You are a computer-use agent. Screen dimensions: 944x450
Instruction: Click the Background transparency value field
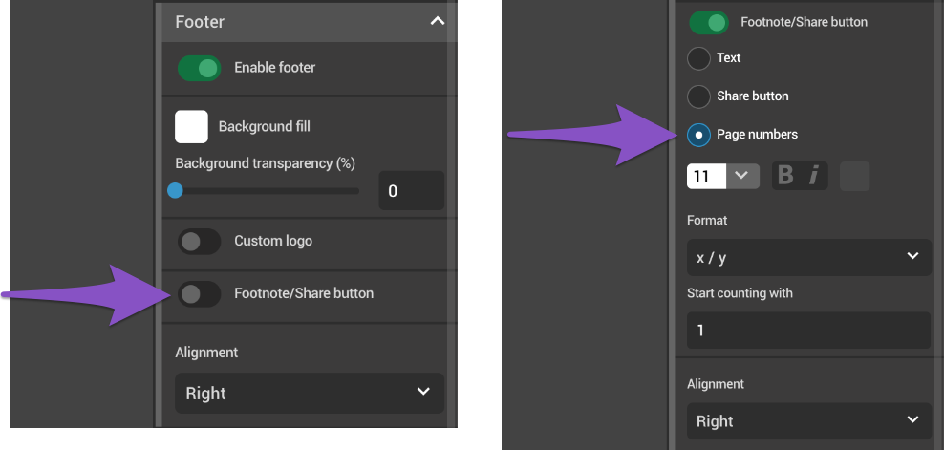point(411,191)
